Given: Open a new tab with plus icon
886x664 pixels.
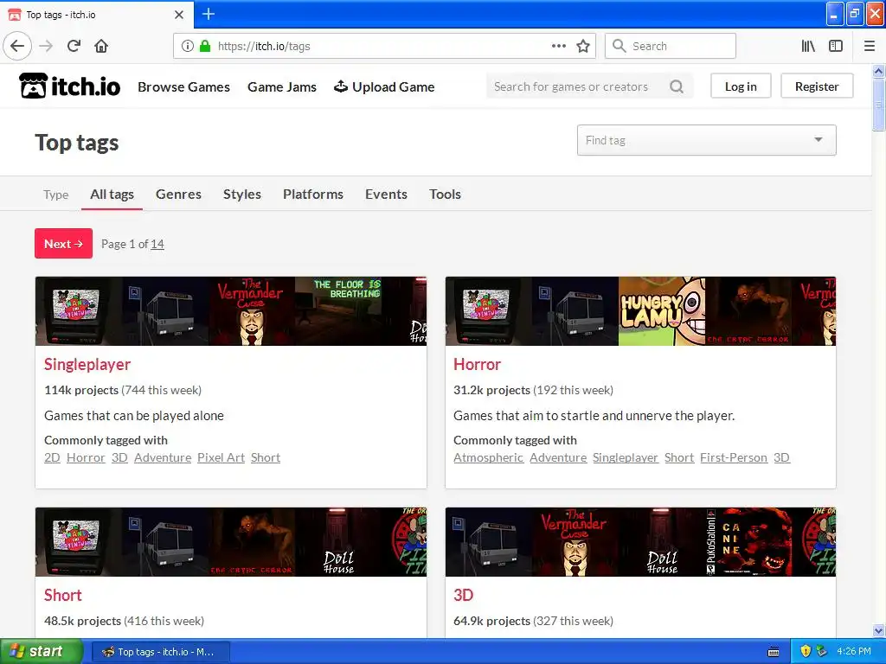Looking at the screenshot, I should click(208, 14).
